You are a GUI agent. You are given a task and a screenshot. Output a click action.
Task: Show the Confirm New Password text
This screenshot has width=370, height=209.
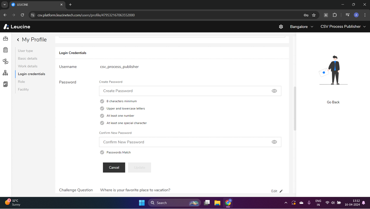274,142
